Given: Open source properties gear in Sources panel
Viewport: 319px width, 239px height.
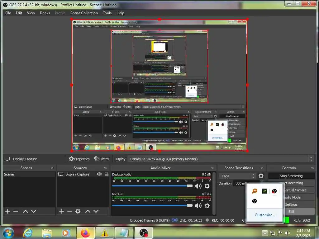Looking at the screenshot, I should [x=78, y=211].
